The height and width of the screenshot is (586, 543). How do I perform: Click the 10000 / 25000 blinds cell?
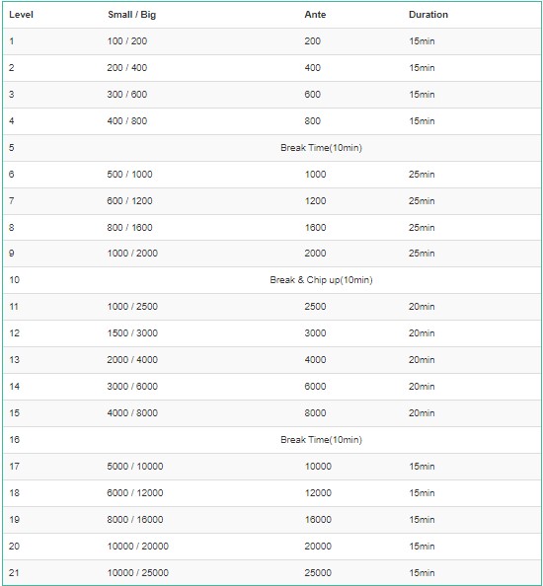click(x=138, y=572)
